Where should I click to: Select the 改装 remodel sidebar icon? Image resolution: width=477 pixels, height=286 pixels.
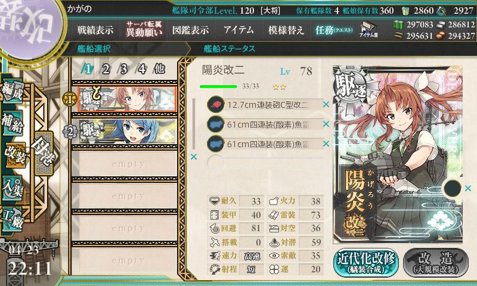pyautogui.click(x=14, y=156)
